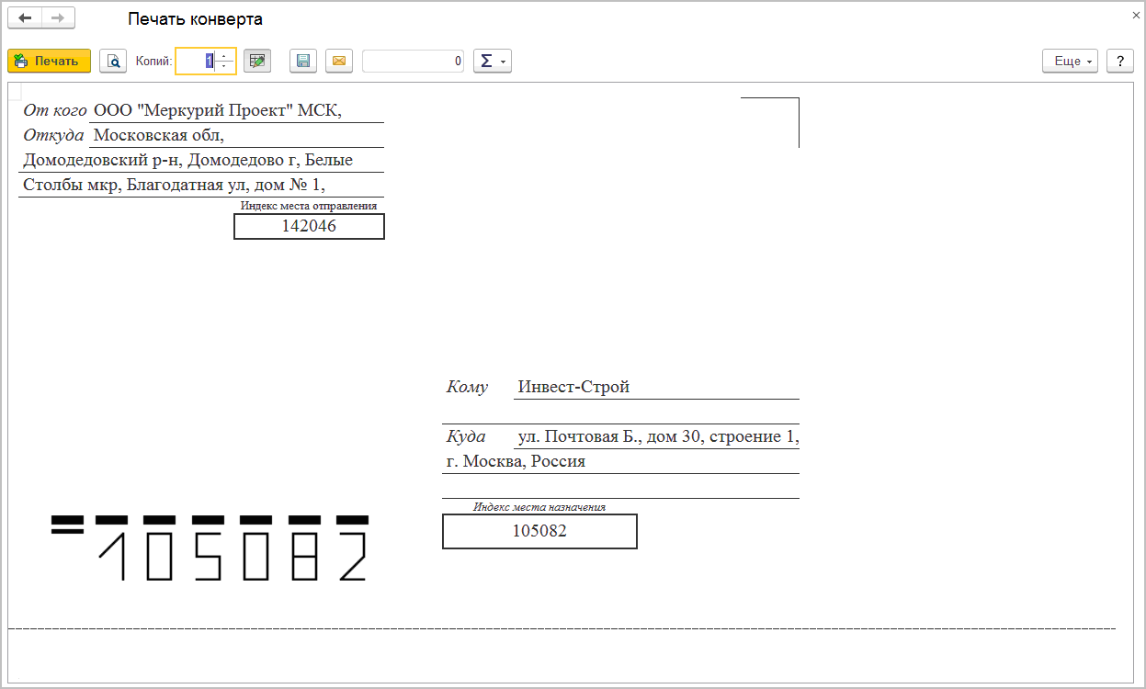Click the От кого label
The image size is (1146, 689).
click(x=55, y=110)
